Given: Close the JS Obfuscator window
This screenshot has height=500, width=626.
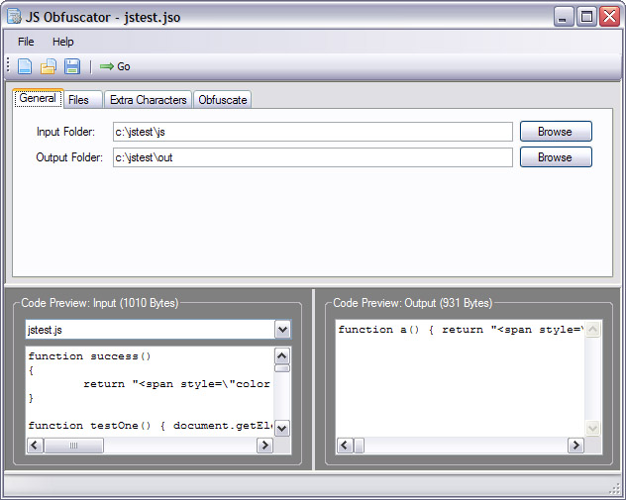Looking at the screenshot, I should [609, 17].
